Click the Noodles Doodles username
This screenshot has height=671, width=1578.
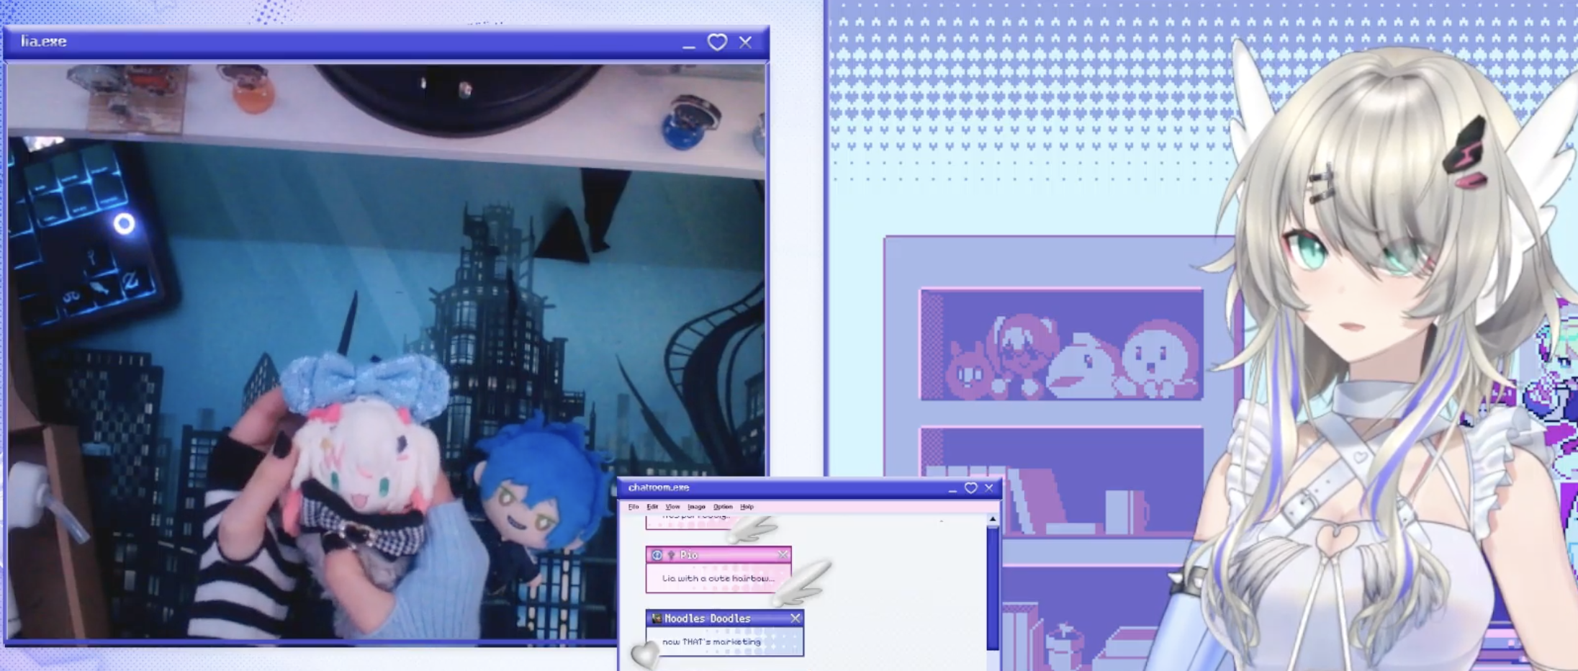708,618
